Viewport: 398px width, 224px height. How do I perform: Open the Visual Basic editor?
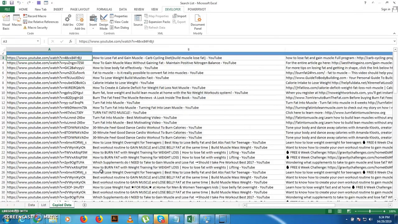[6, 22]
